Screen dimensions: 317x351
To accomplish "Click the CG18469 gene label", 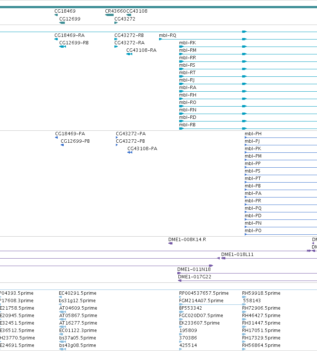I will [65, 11].
